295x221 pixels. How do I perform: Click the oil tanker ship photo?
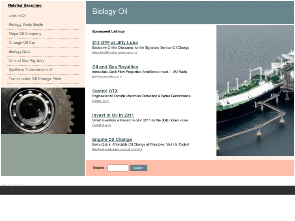click(x=255, y=90)
